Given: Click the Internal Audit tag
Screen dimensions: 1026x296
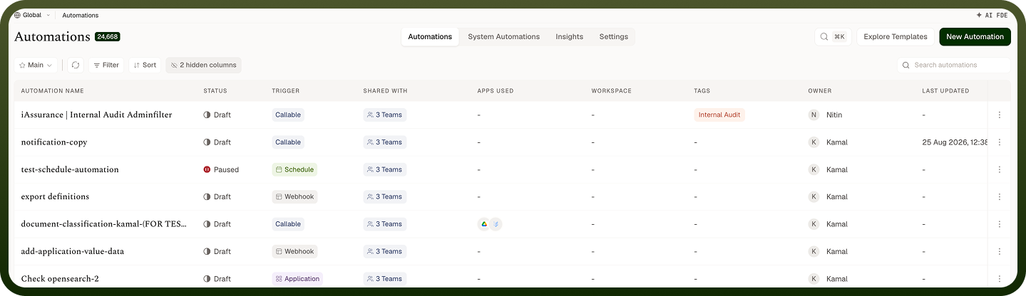Looking at the screenshot, I should pyautogui.click(x=719, y=115).
